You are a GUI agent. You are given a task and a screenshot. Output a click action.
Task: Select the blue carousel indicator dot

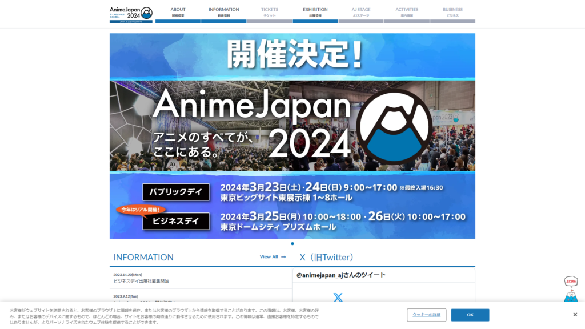[292, 243]
